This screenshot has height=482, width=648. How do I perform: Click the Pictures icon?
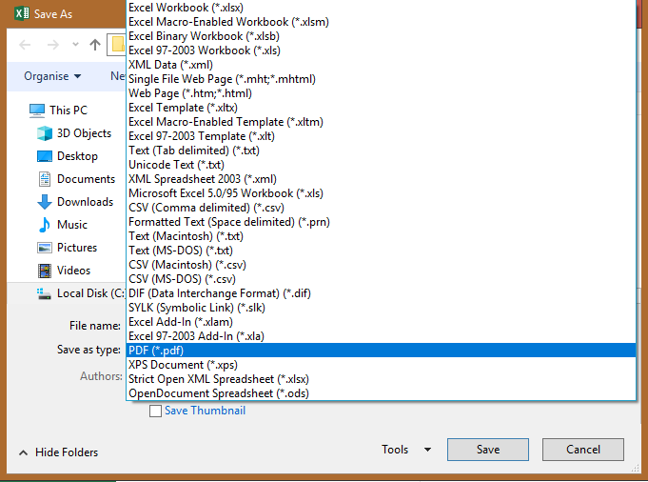pos(44,248)
